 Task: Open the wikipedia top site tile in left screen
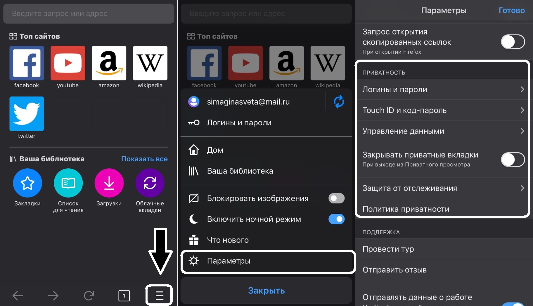(150, 63)
